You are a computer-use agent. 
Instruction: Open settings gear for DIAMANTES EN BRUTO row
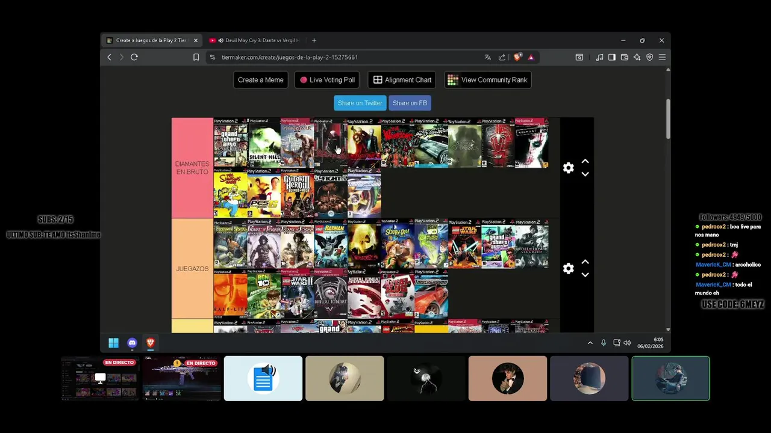point(568,168)
